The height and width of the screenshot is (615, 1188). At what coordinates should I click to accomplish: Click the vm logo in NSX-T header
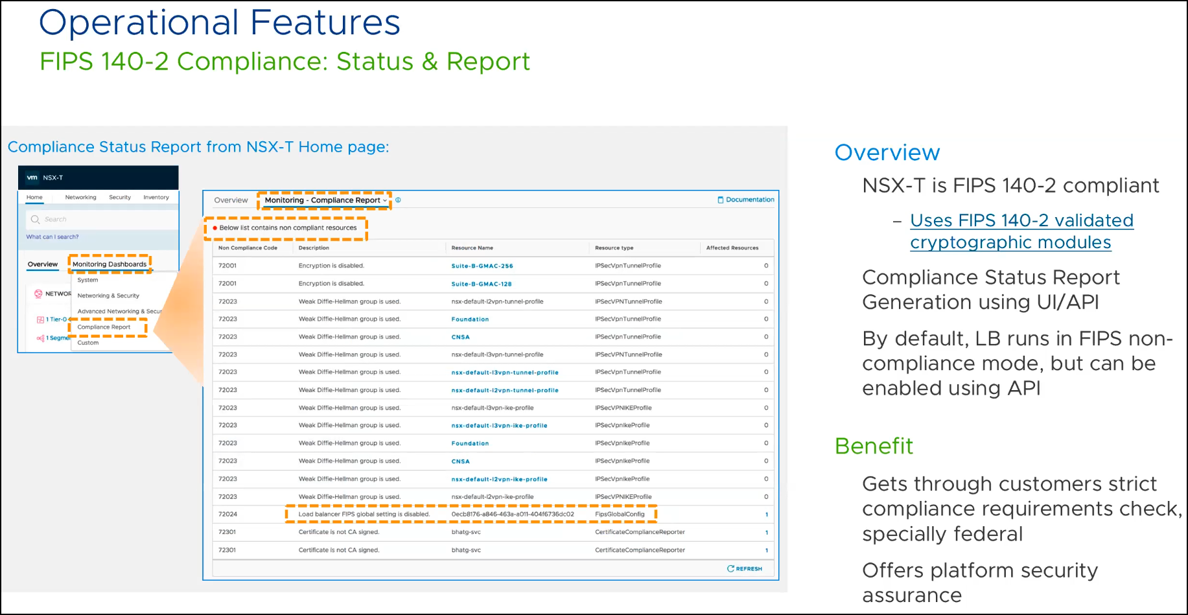pos(32,178)
